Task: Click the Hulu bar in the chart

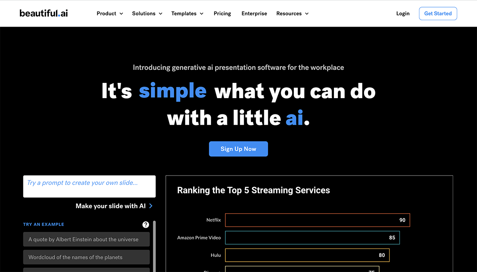Action: pos(307,255)
